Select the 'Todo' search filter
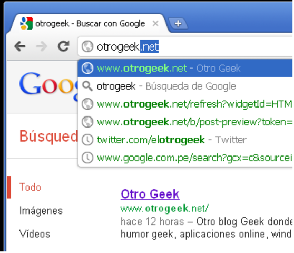 point(30,187)
